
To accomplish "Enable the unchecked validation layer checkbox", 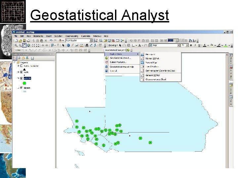I will click(21, 66).
